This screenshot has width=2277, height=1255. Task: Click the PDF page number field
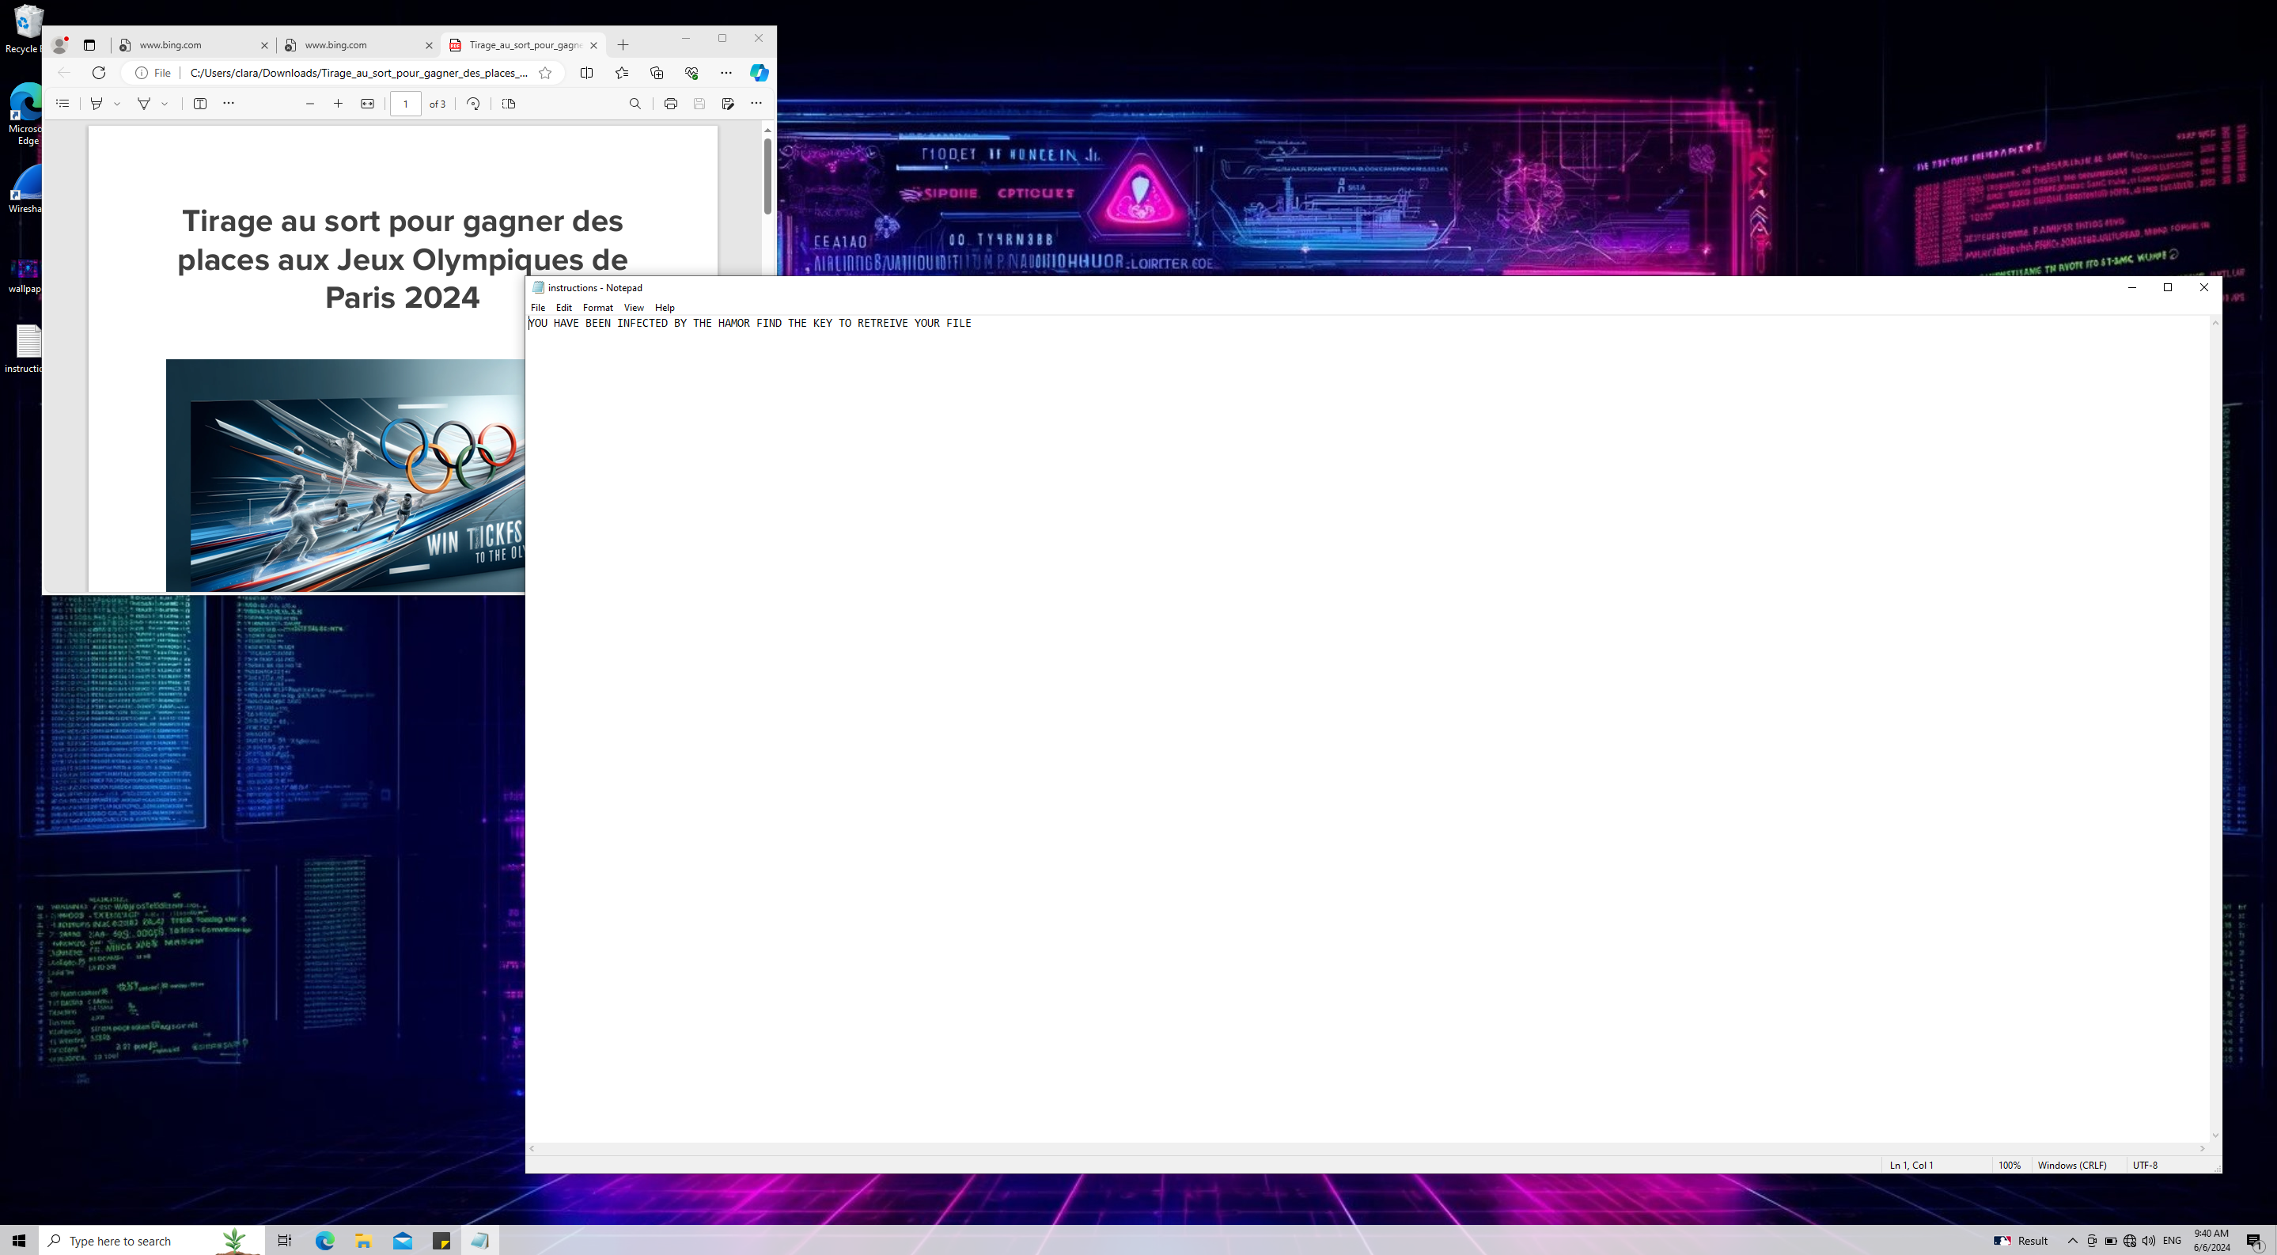[406, 104]
